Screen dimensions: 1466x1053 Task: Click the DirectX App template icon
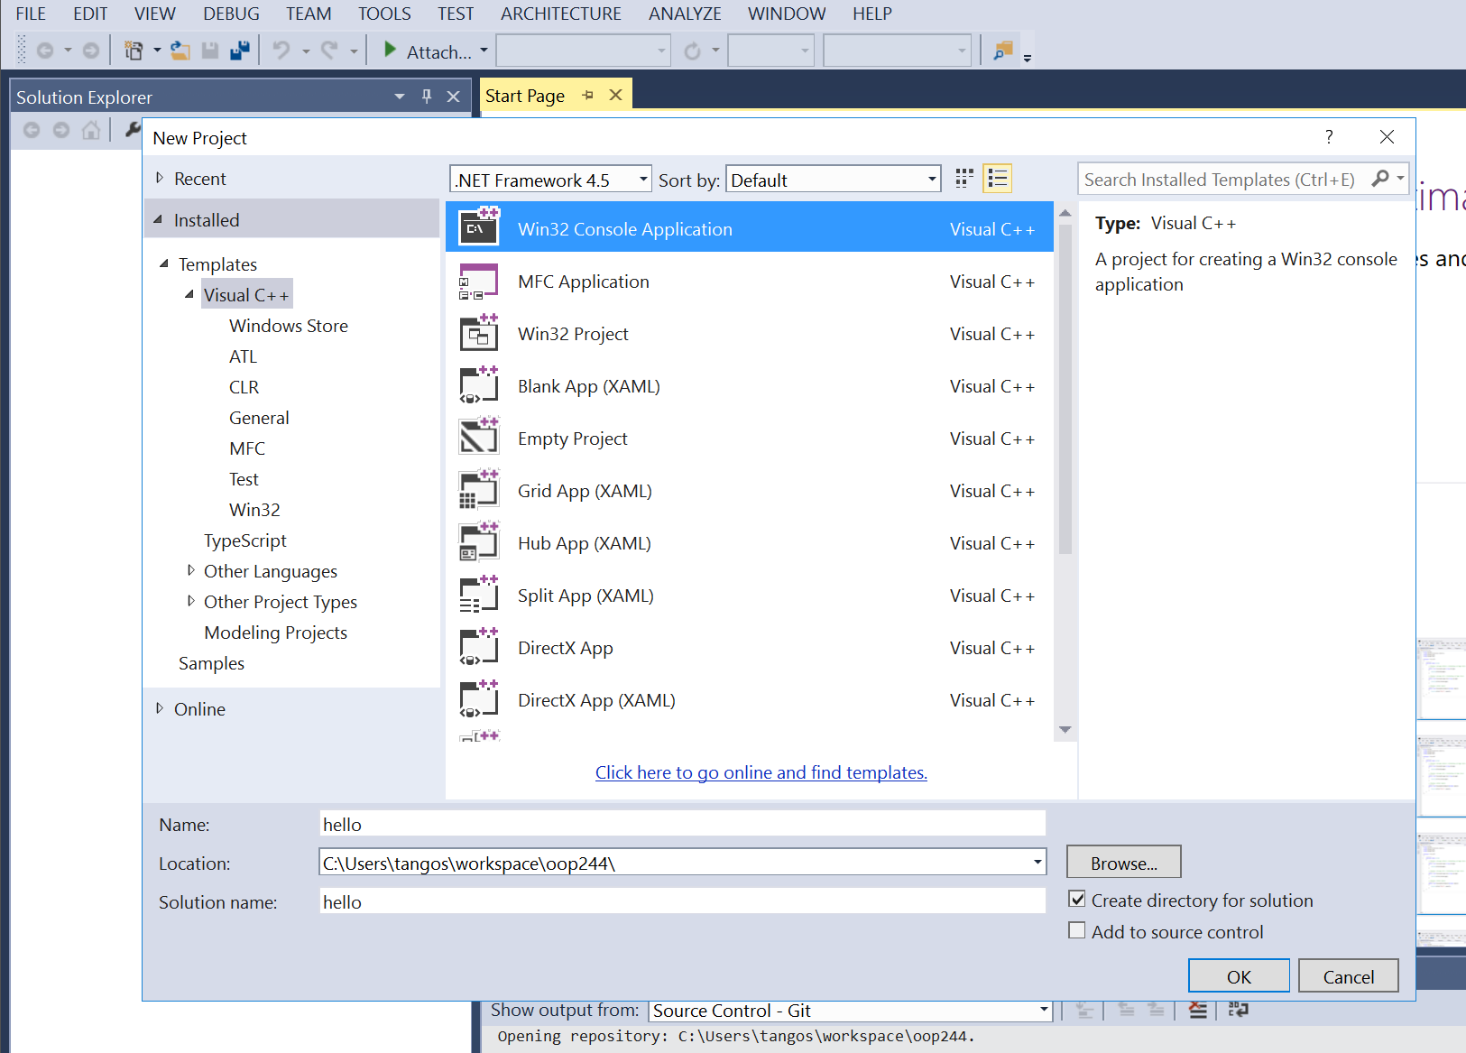[479, 646]
